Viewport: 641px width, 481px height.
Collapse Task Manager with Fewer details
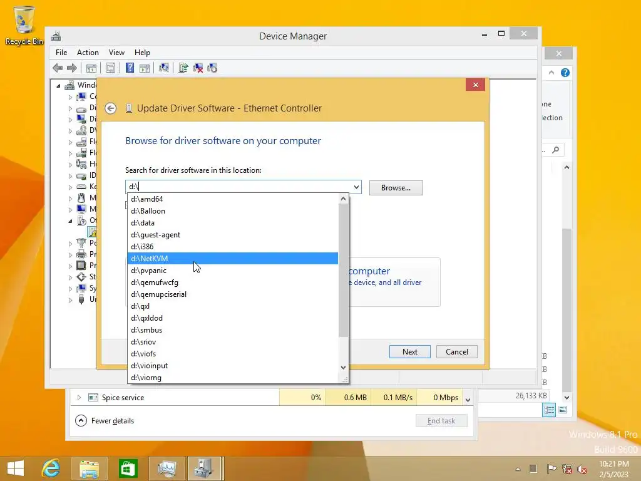105,420
